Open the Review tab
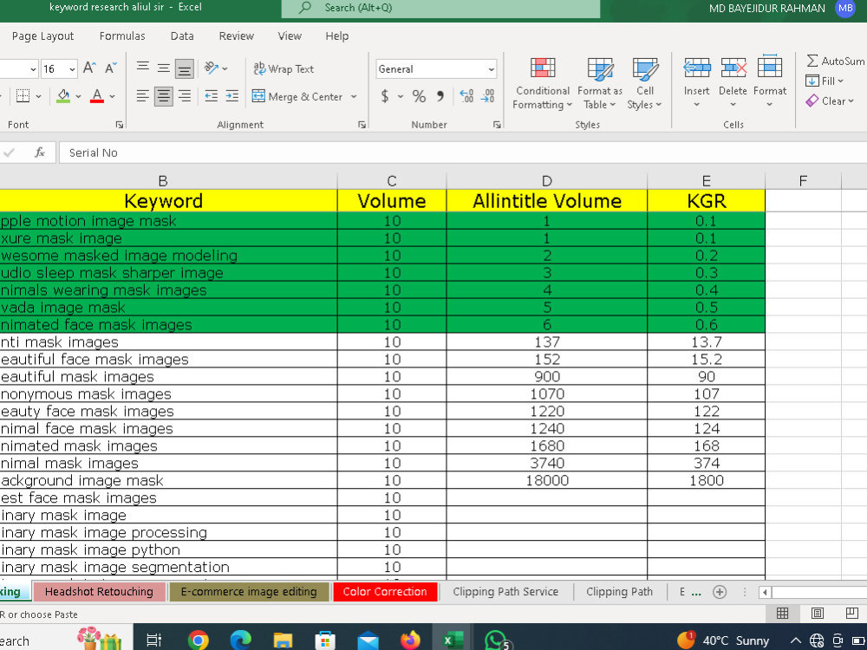Viewport: 867px width, 650px height. pyautogui.click(x=236, y=36)
